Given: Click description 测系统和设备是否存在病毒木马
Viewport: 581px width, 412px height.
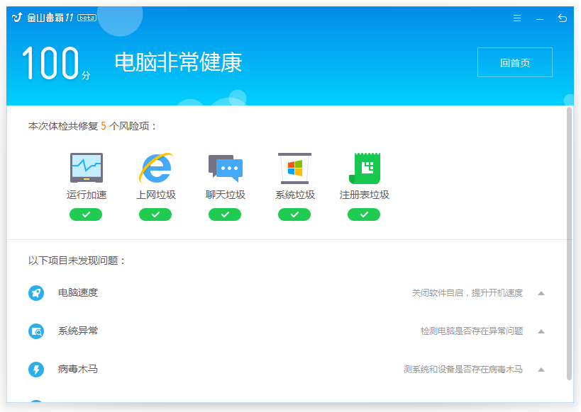Looking at the screenshot, I should 463,369.
